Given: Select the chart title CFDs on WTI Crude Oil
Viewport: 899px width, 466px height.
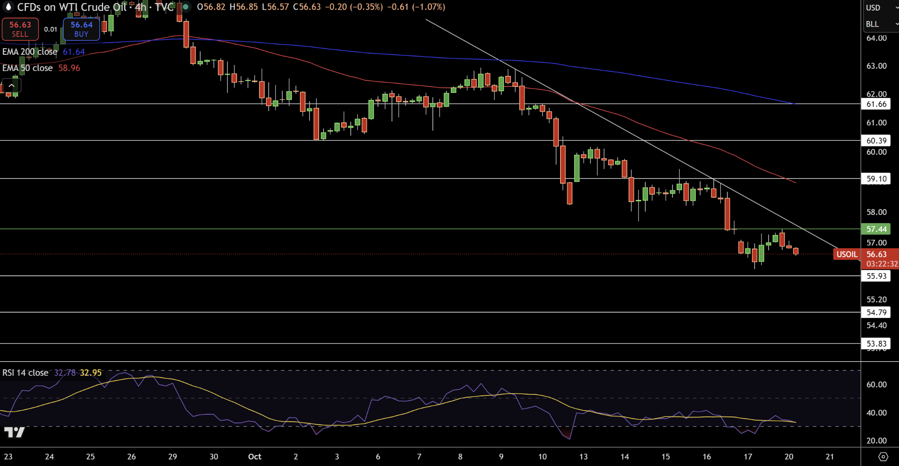Looking at the screenshot, I should pos(72,7).
